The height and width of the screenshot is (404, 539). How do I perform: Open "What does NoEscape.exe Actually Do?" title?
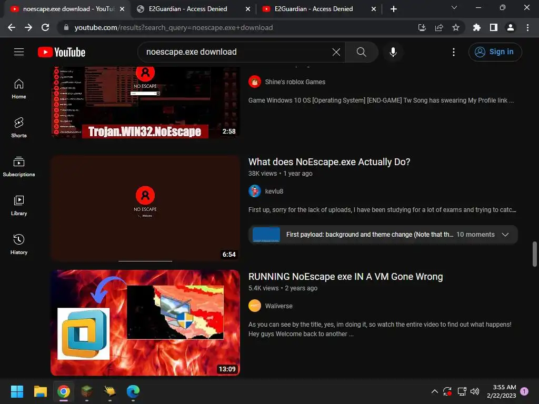point(330,162)
